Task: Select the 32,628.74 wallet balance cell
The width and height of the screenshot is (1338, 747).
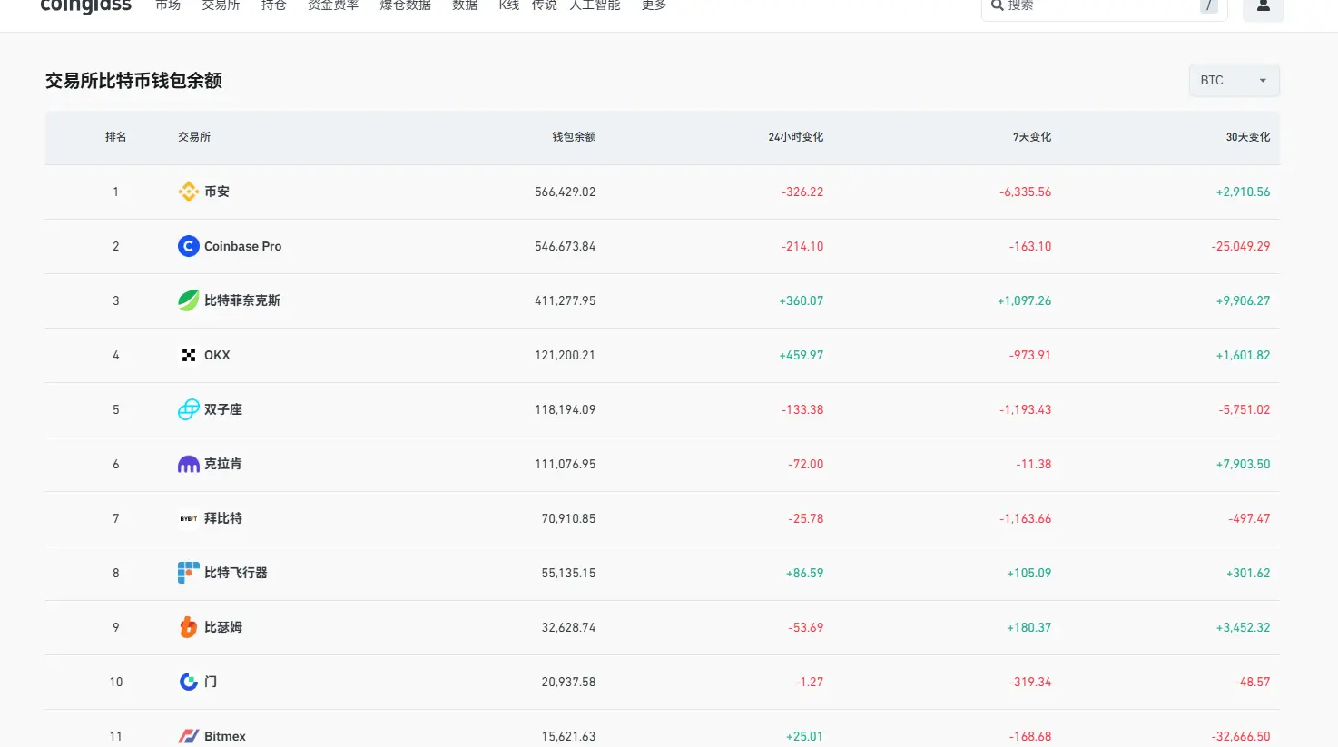Action: tap(569, 627)
